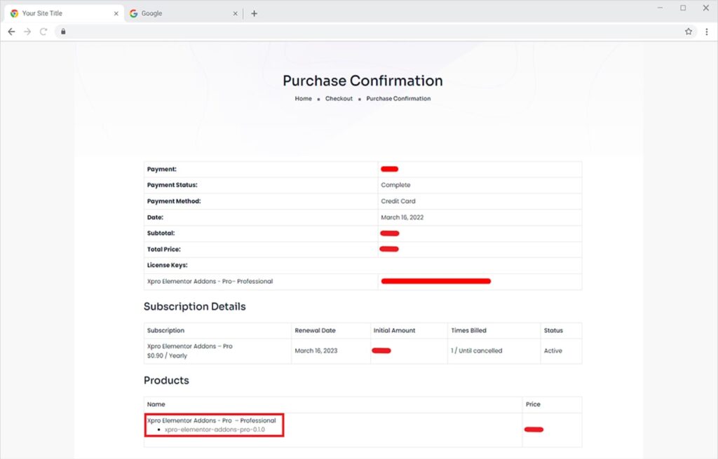Reload the page with refresh icon
The image size is (718, 459).
click(43, 32)
